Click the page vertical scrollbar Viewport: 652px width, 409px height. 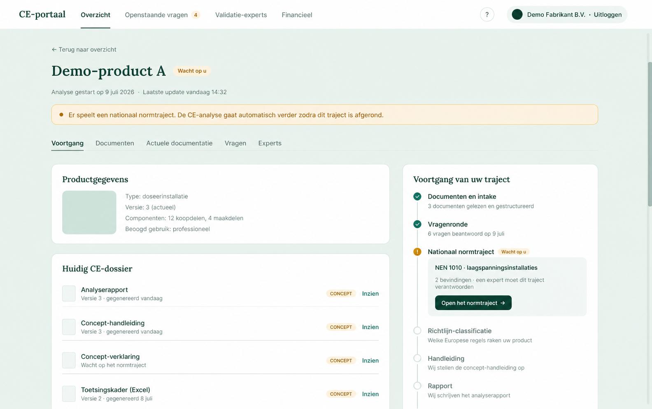click(650, 134)
